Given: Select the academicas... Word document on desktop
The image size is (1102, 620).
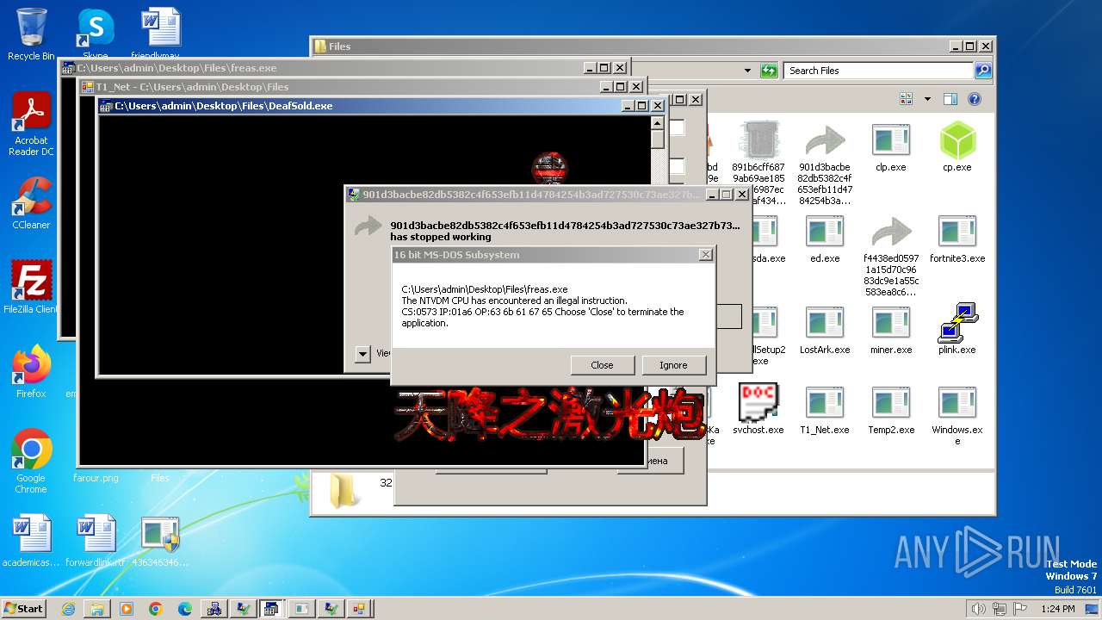Looking at the screenshot, I should (31, 542).
